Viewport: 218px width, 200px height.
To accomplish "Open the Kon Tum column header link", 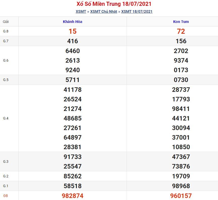I will tap(181, 22).
